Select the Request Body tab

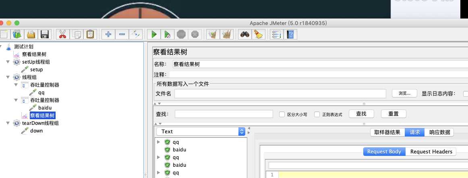384,152
